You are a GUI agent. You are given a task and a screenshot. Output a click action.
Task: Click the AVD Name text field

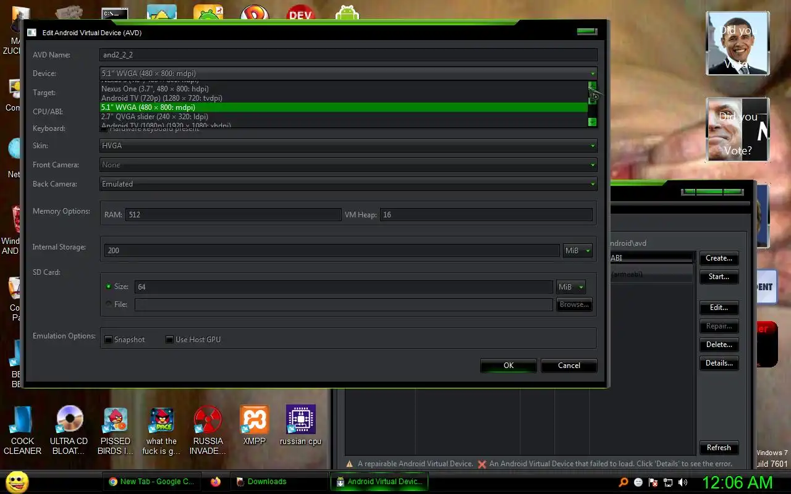point(349,55)
